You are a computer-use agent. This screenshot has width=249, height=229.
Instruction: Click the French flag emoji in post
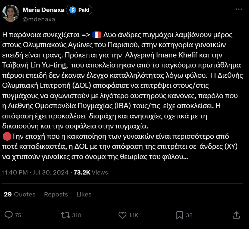click(97, 35)
